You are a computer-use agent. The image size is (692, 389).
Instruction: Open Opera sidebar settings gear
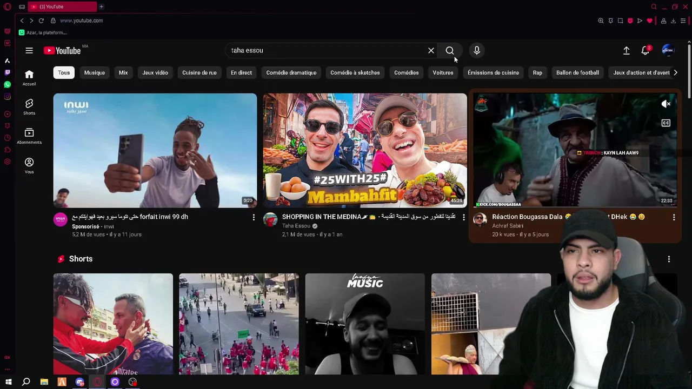click(7, 162)
